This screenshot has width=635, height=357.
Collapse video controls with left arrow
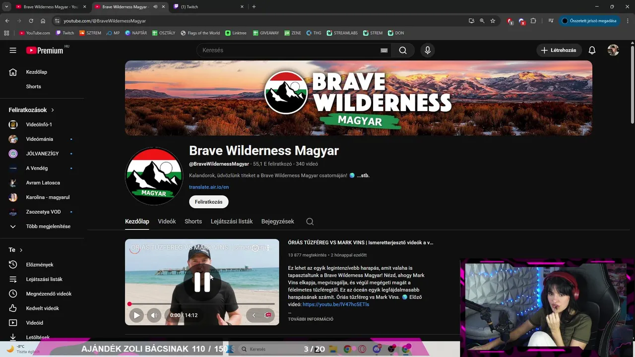(x=254, y=315)
